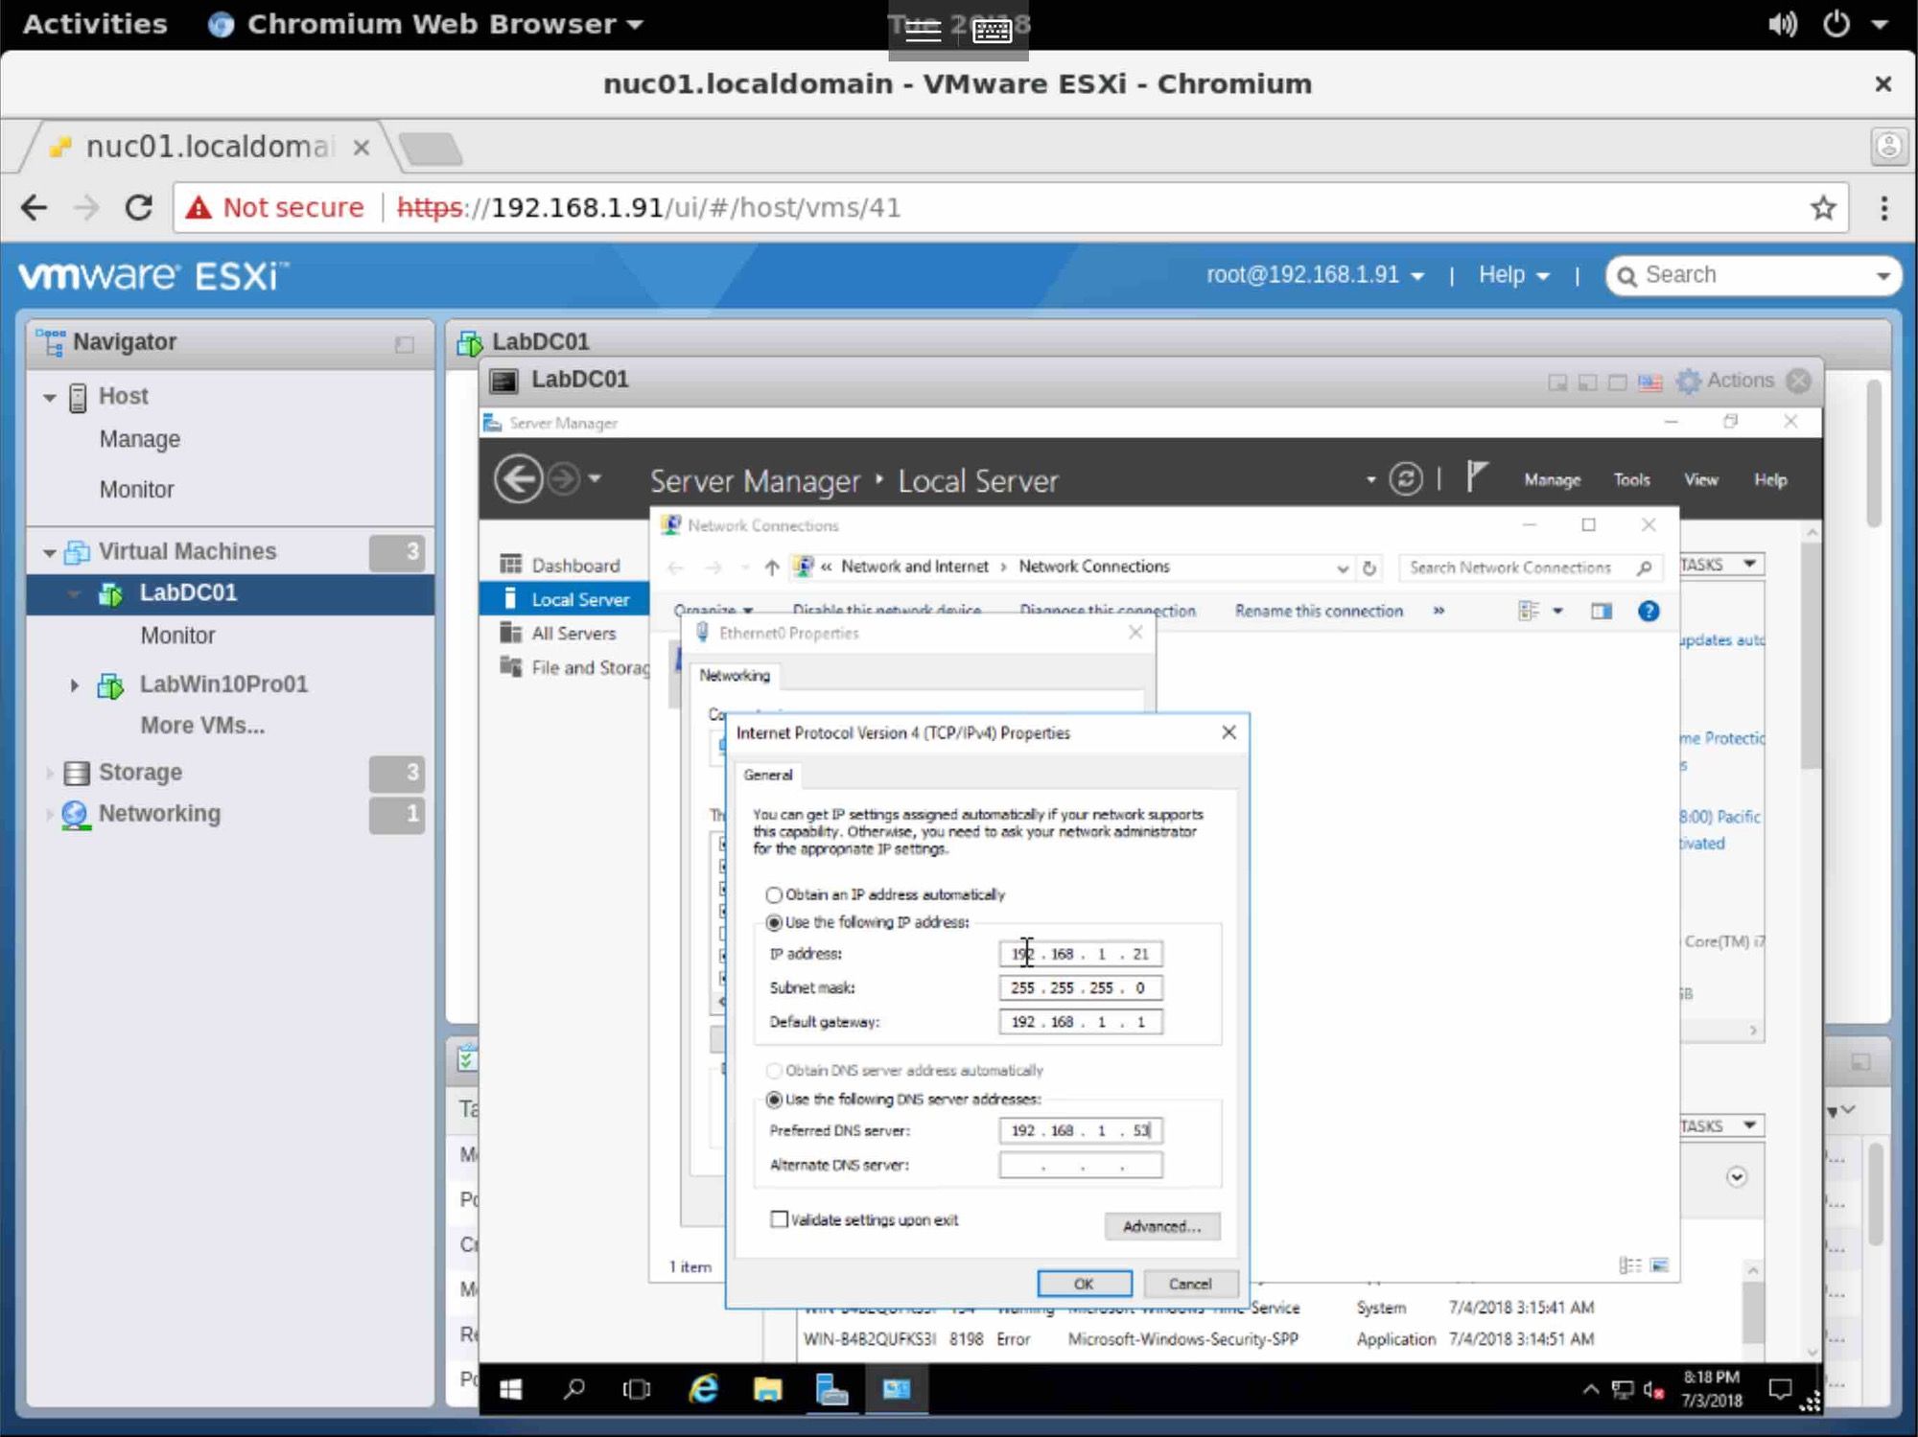1918x1437 pixels.
Task: Select the Networking tab in Ethernet0 Properties
Action: tap(735, 676)
